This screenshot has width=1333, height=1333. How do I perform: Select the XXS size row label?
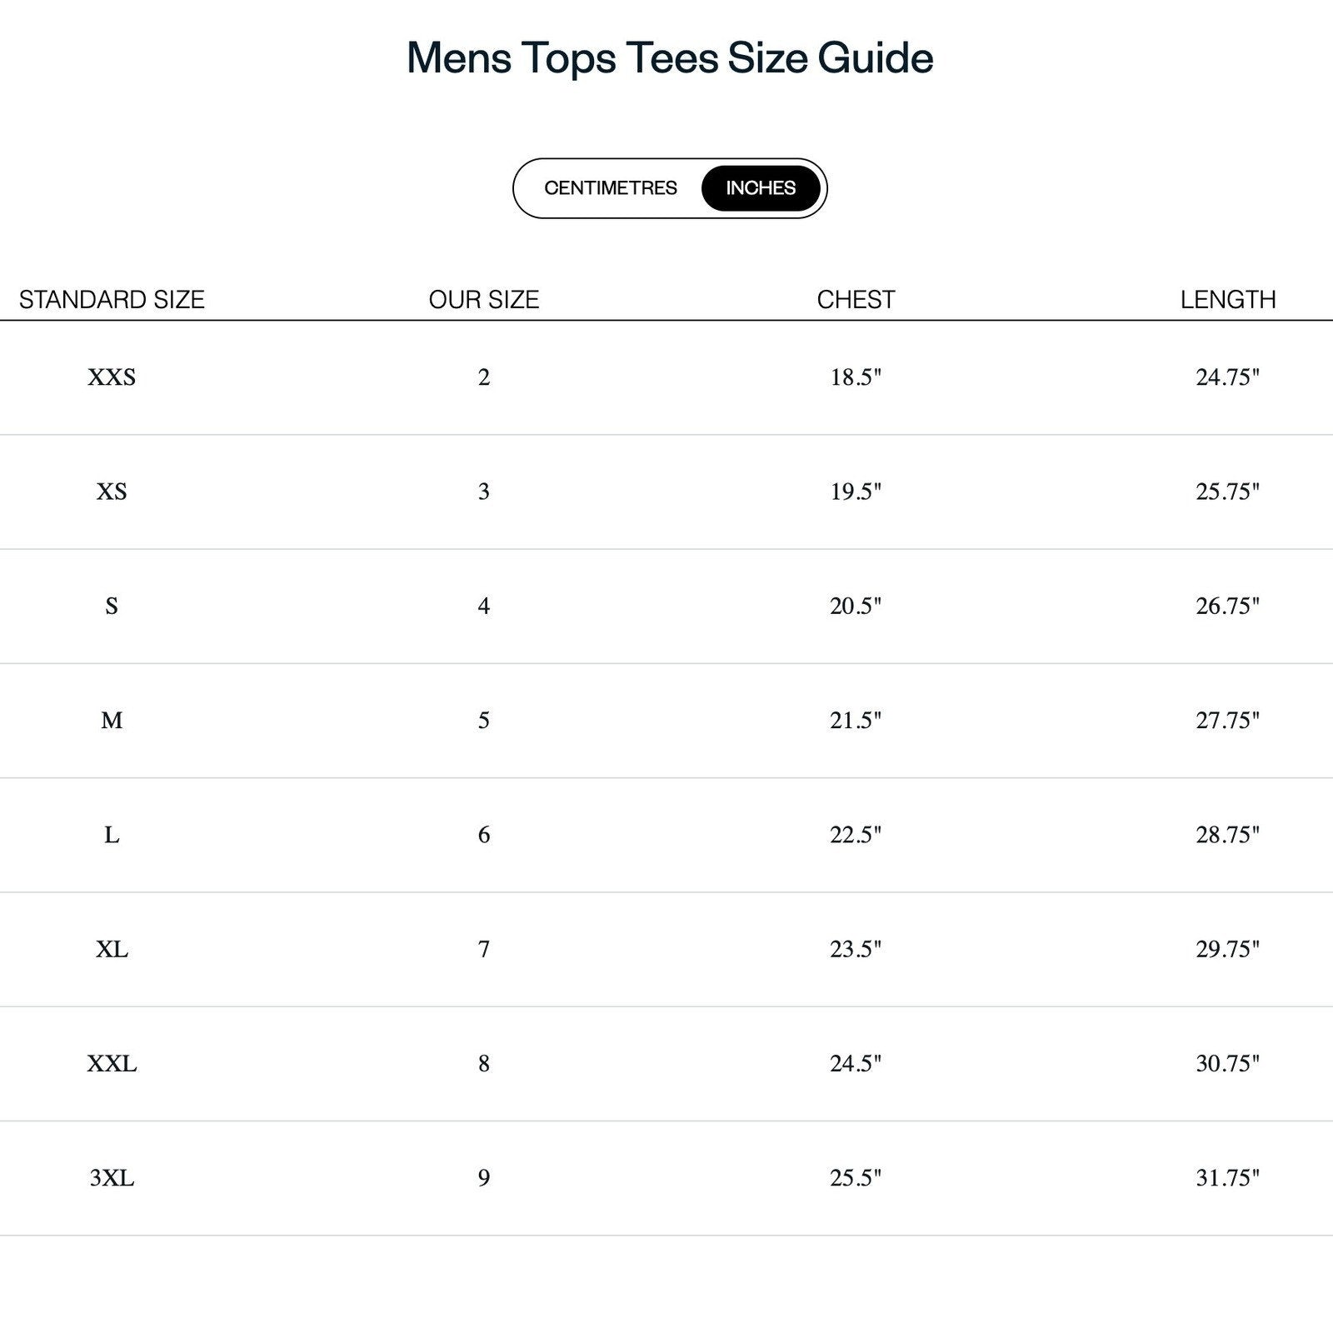click(x=112, y=377)
